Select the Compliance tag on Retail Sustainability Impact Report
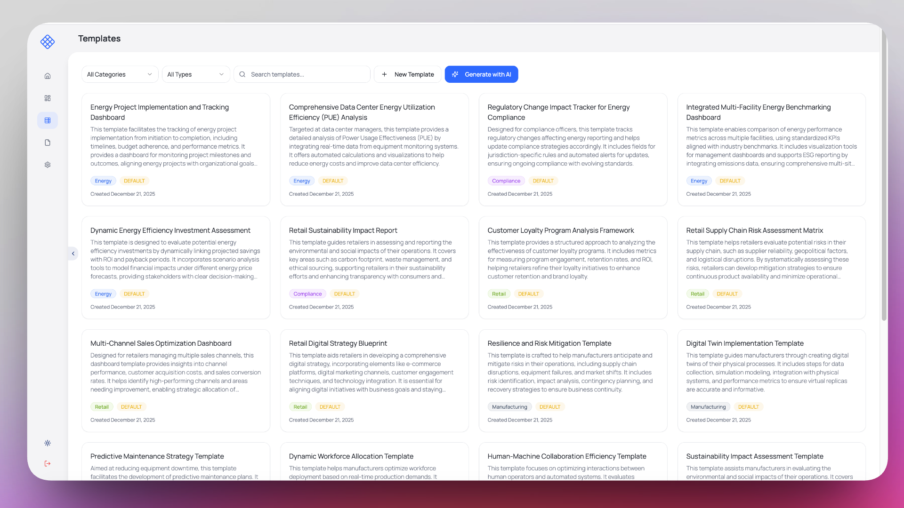The image size is (904, 508). pos(307,294)
